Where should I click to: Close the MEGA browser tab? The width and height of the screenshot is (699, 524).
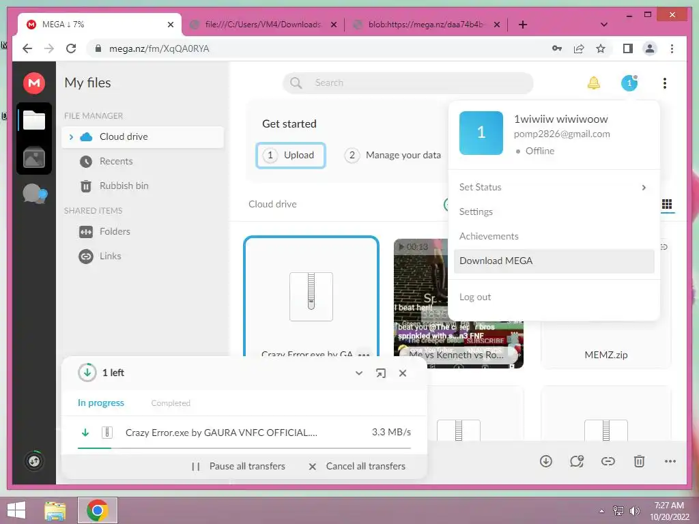click(x=170, y=25)
